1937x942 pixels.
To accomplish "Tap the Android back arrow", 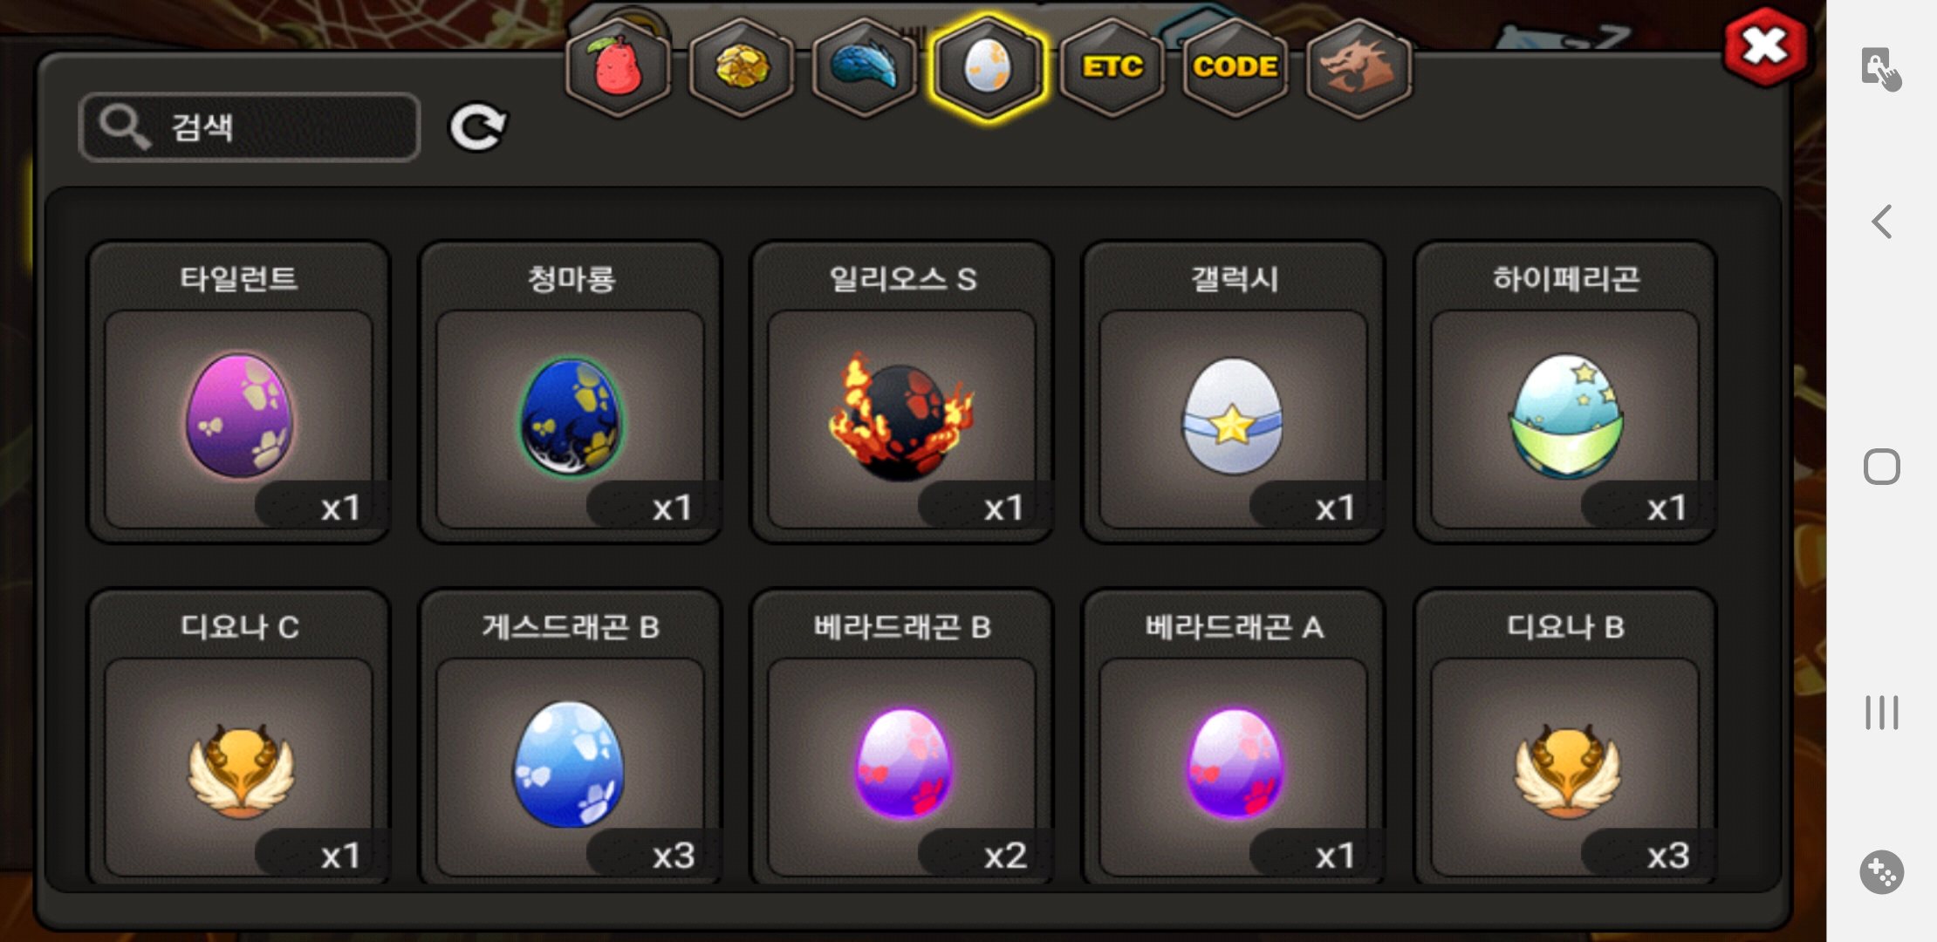I will coord(1882,222).
